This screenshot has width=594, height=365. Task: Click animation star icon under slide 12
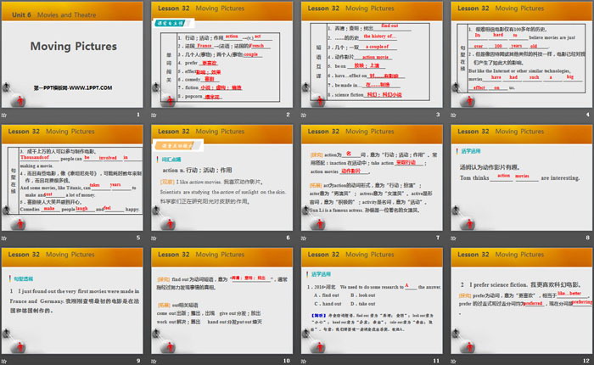click(x=453, y=362)
